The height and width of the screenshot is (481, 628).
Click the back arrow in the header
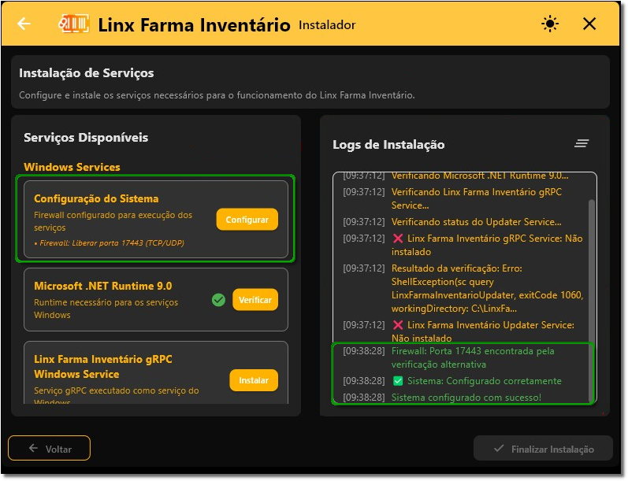click(24, 24)
